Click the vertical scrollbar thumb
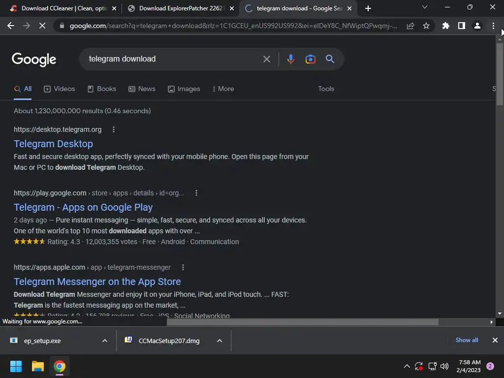The image size is (504, 378). click(x=500, y=74)
